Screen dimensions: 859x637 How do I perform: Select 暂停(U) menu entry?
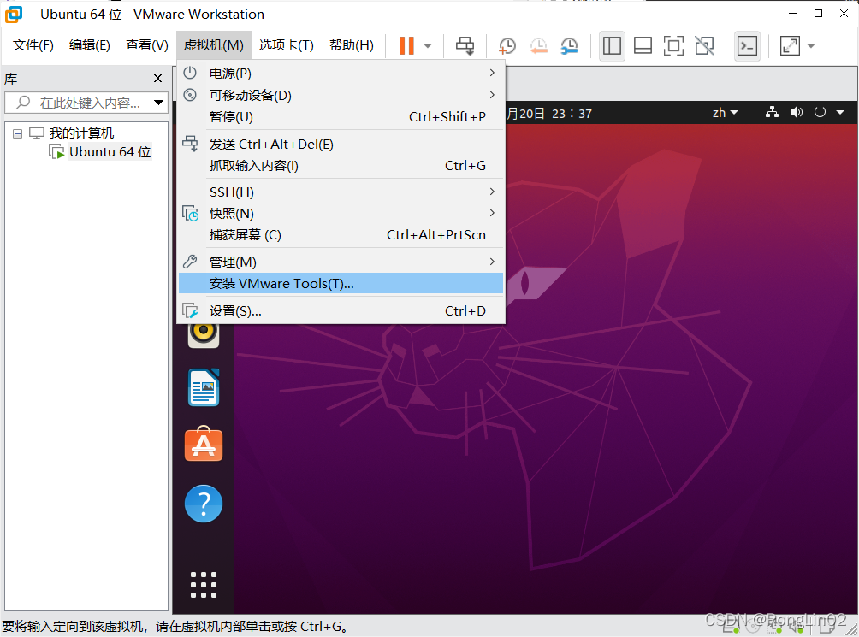pyautogui.click(x=341, y=116)
